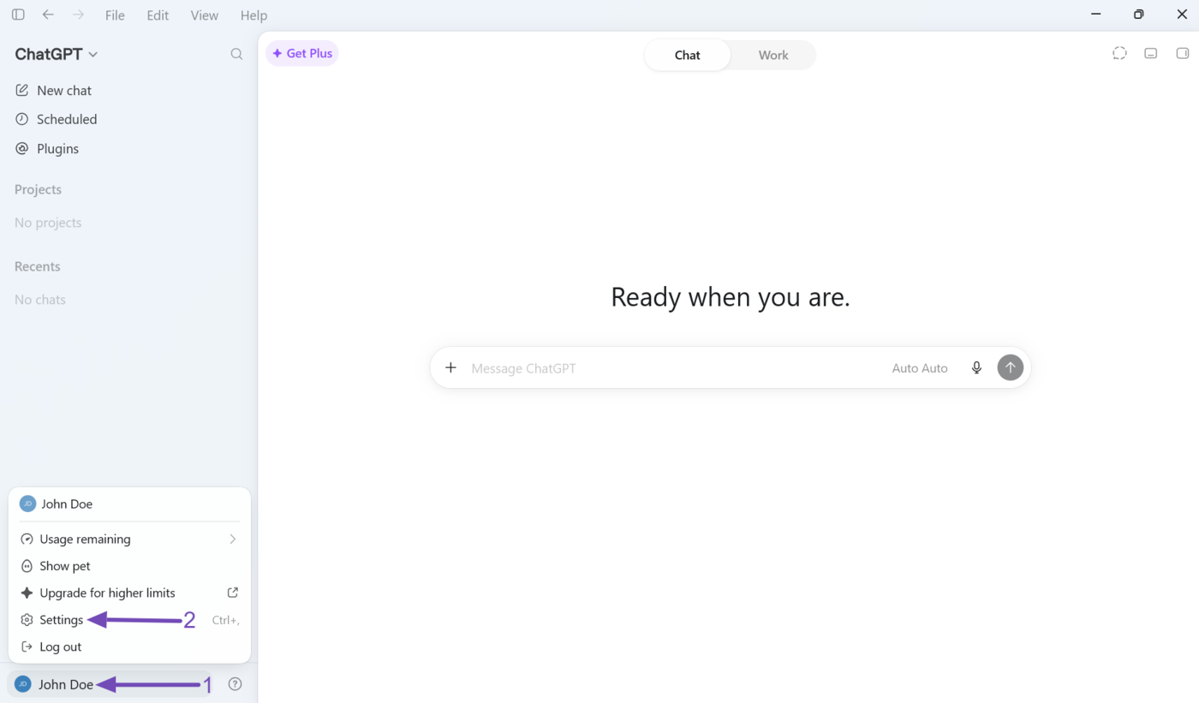Screen dimensions: 1199x703
Task: Expand the Usage remaining submenu
Action: tap(129, 539)
